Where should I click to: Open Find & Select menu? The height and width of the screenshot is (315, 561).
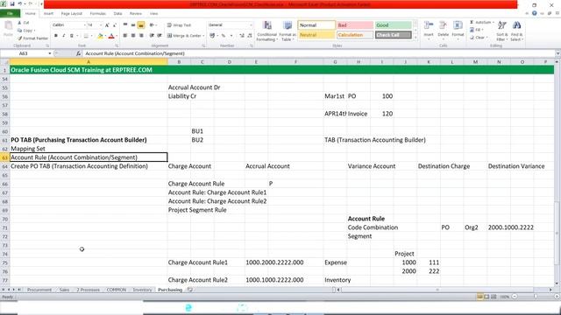[x=516, y=31]
